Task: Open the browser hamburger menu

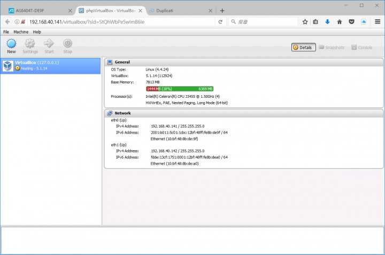Action: click(x=378, y=22)
